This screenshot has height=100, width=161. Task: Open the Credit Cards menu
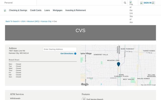point(36,10)
